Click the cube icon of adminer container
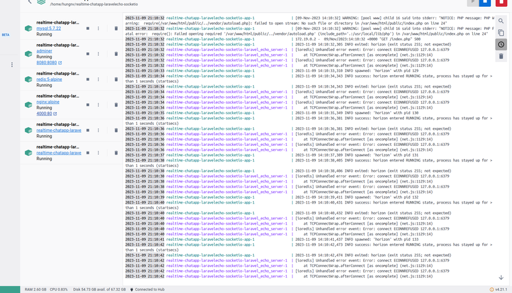Image resolution: width=512 pixels, height=293 pixels. (x=29, y=54)
